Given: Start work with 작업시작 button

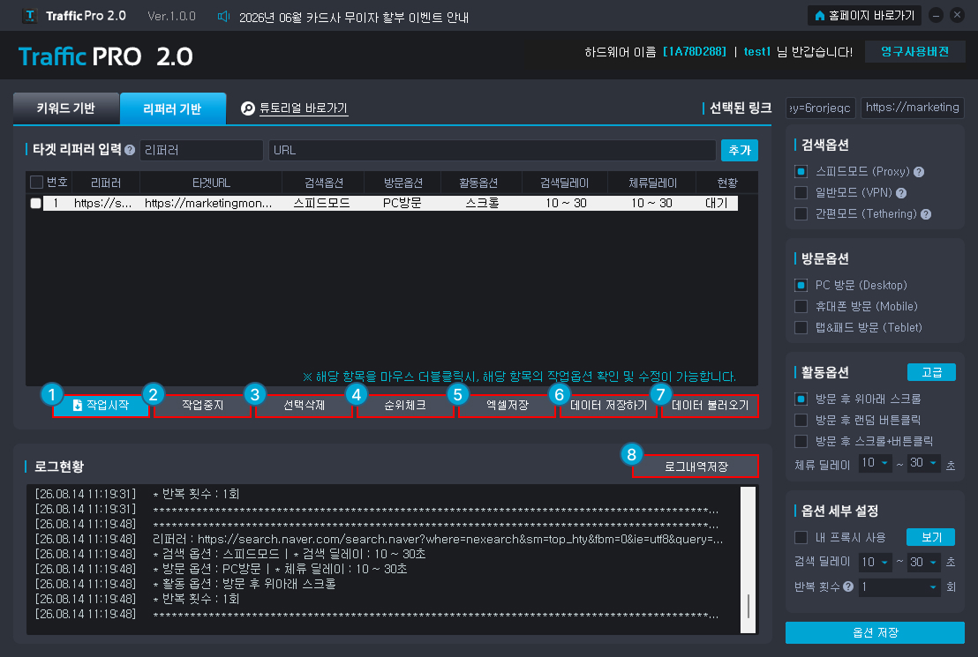Looking at the screenshot, I should [101, 405].
